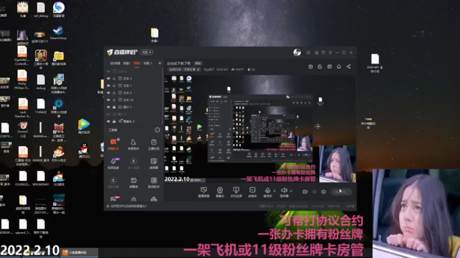Mute the 麦克风 microphone
Screen dimensions: 460x258
pos(267,192)
